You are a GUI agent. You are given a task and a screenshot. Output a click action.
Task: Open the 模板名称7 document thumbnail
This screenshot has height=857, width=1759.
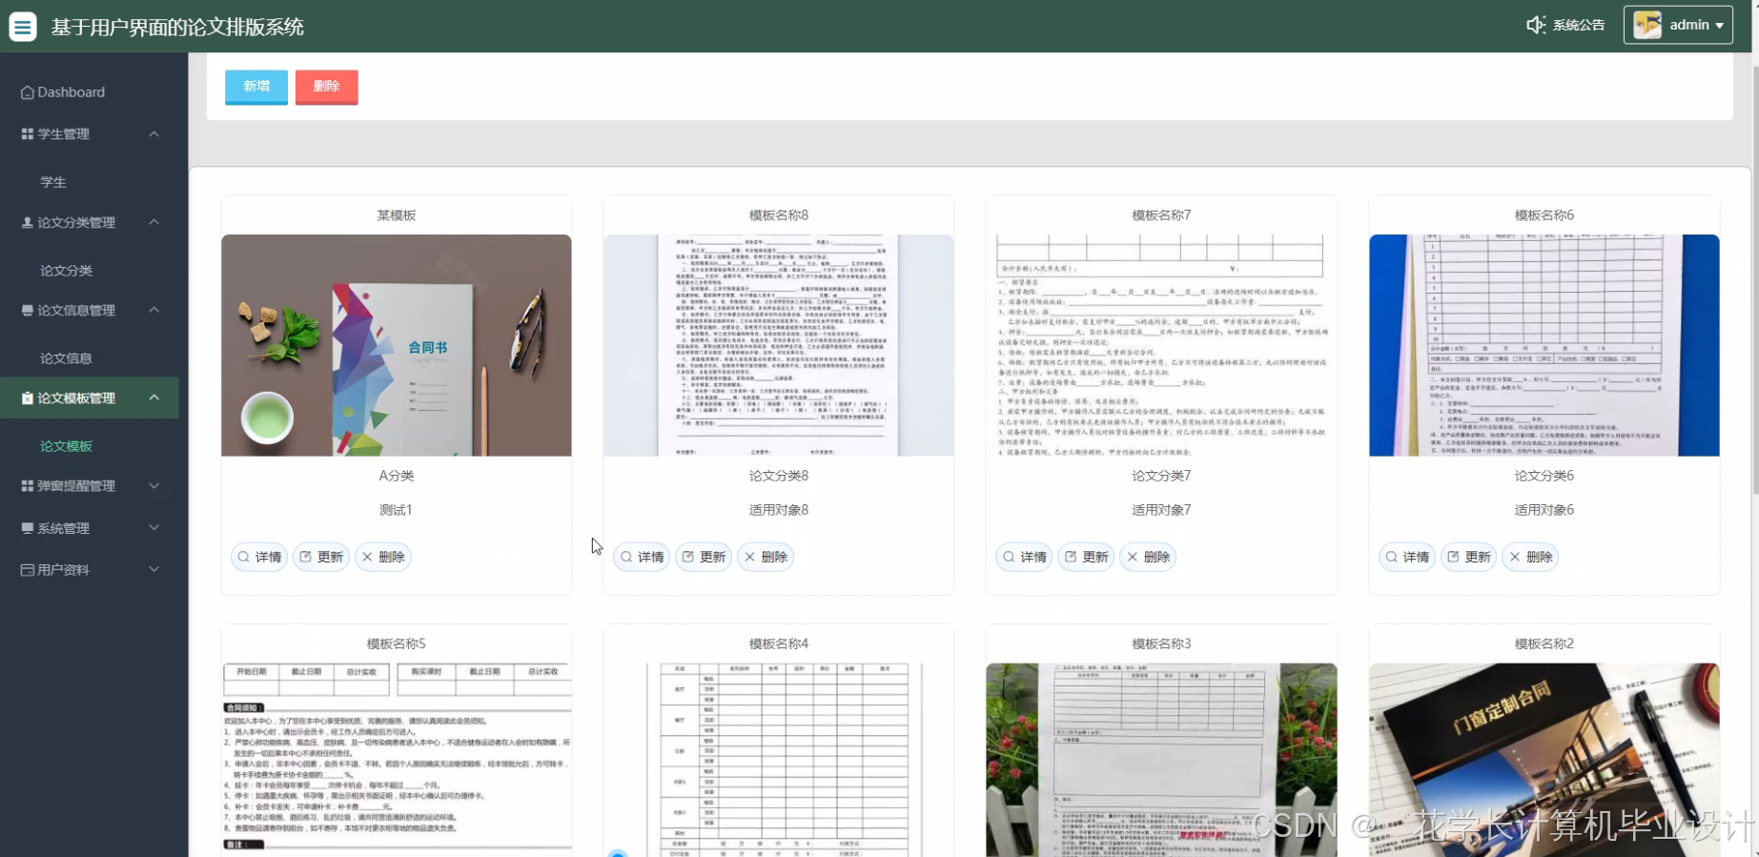click(x=1161, y=345)
